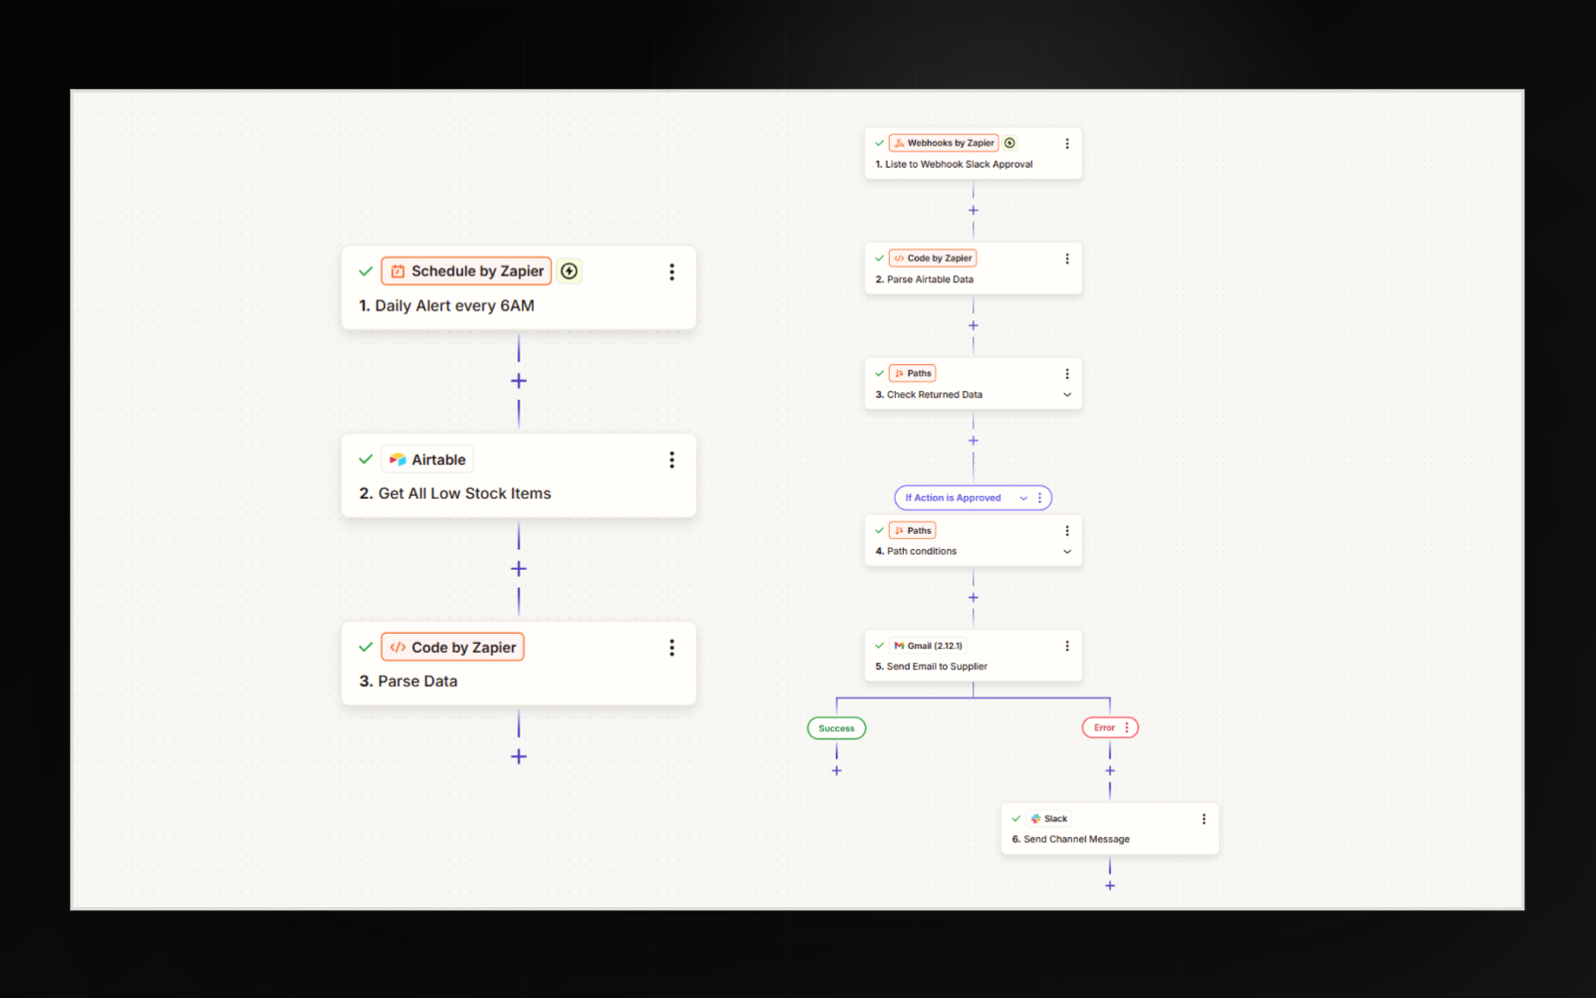Expand the Path conditions chevron

click(1067, 552)
